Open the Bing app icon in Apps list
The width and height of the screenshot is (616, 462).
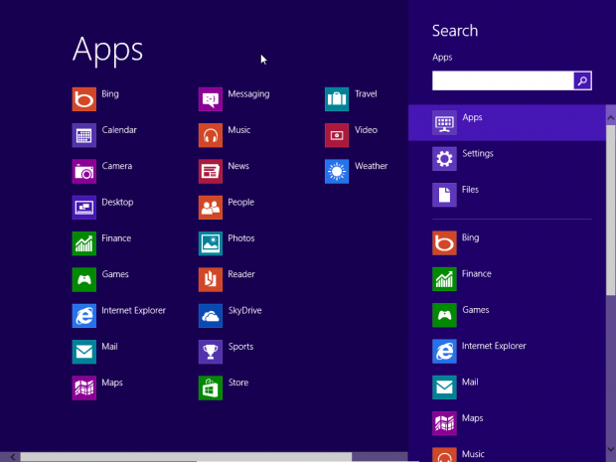click(84, 99)
